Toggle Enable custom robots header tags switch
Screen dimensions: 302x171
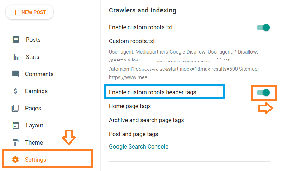(263, 92)
